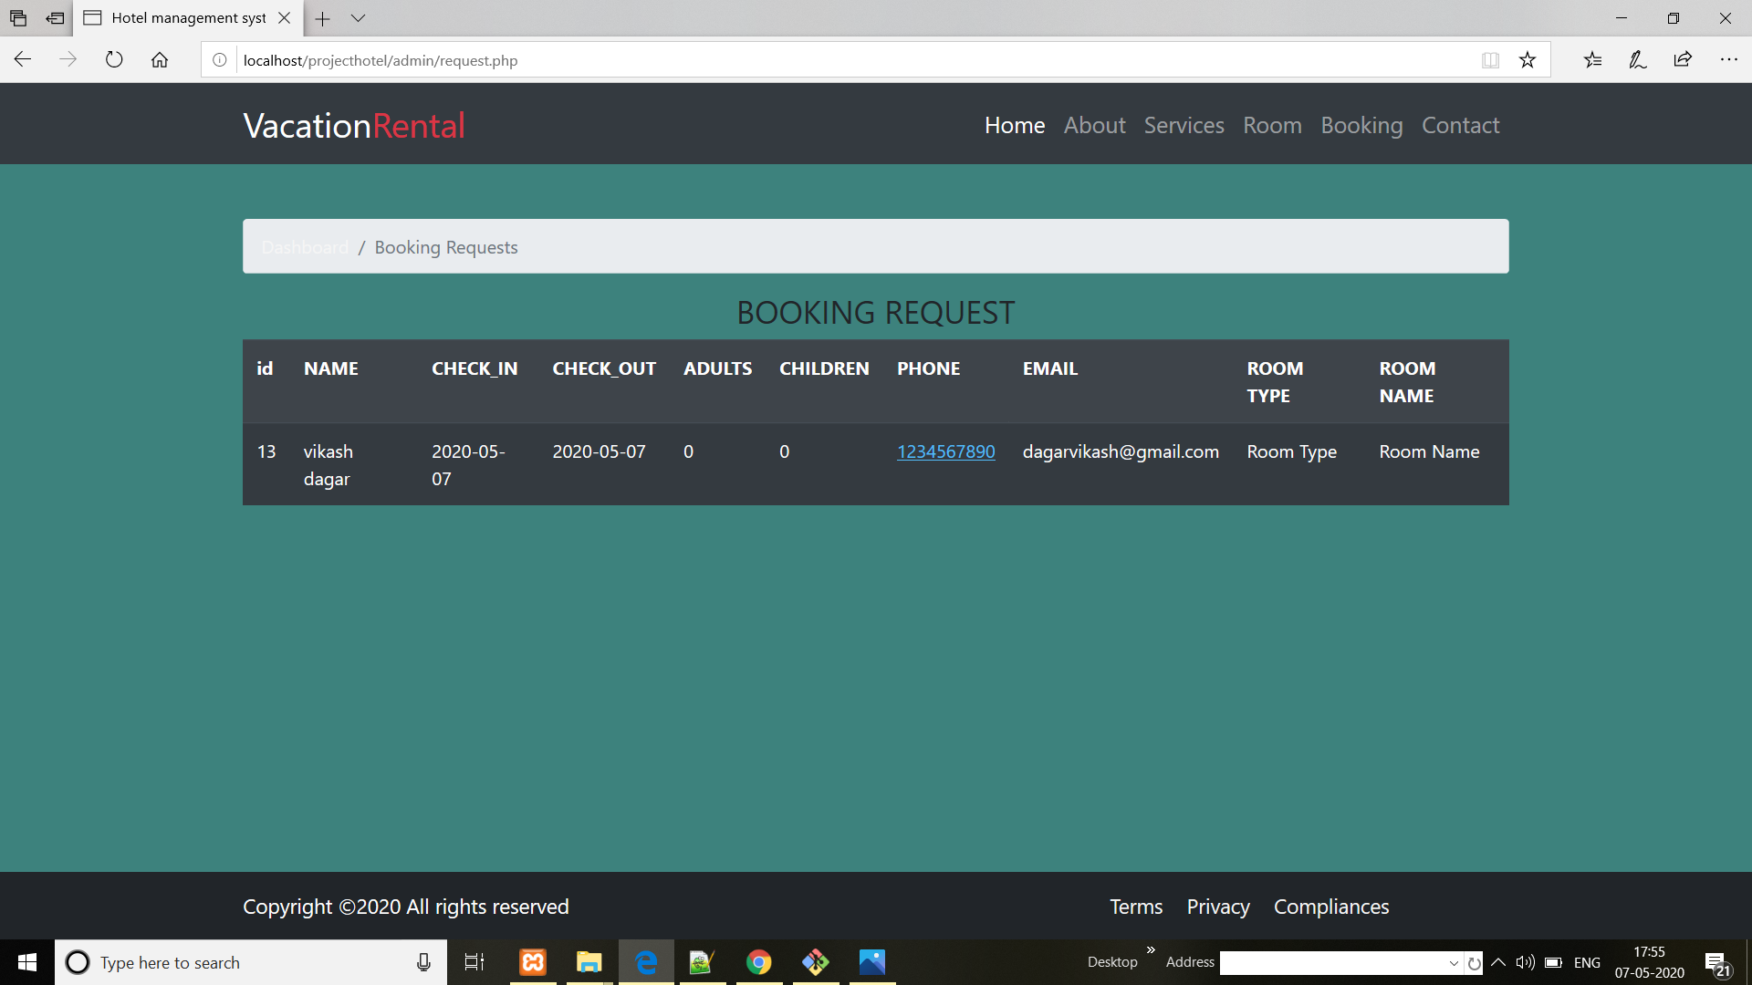Image resolution: width=1752 pixels, height=985 pixels.
Task: Show hidden system tray icons
Action: coord(1497,962)
